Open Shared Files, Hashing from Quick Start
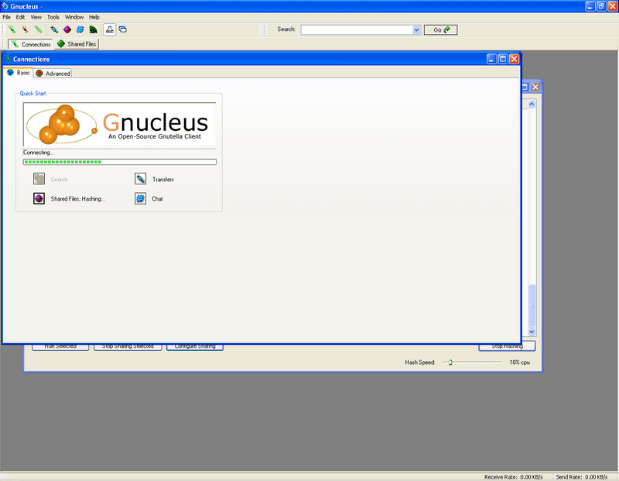The height and width of the screenshot is (481, 619). (x=39, y=199)
